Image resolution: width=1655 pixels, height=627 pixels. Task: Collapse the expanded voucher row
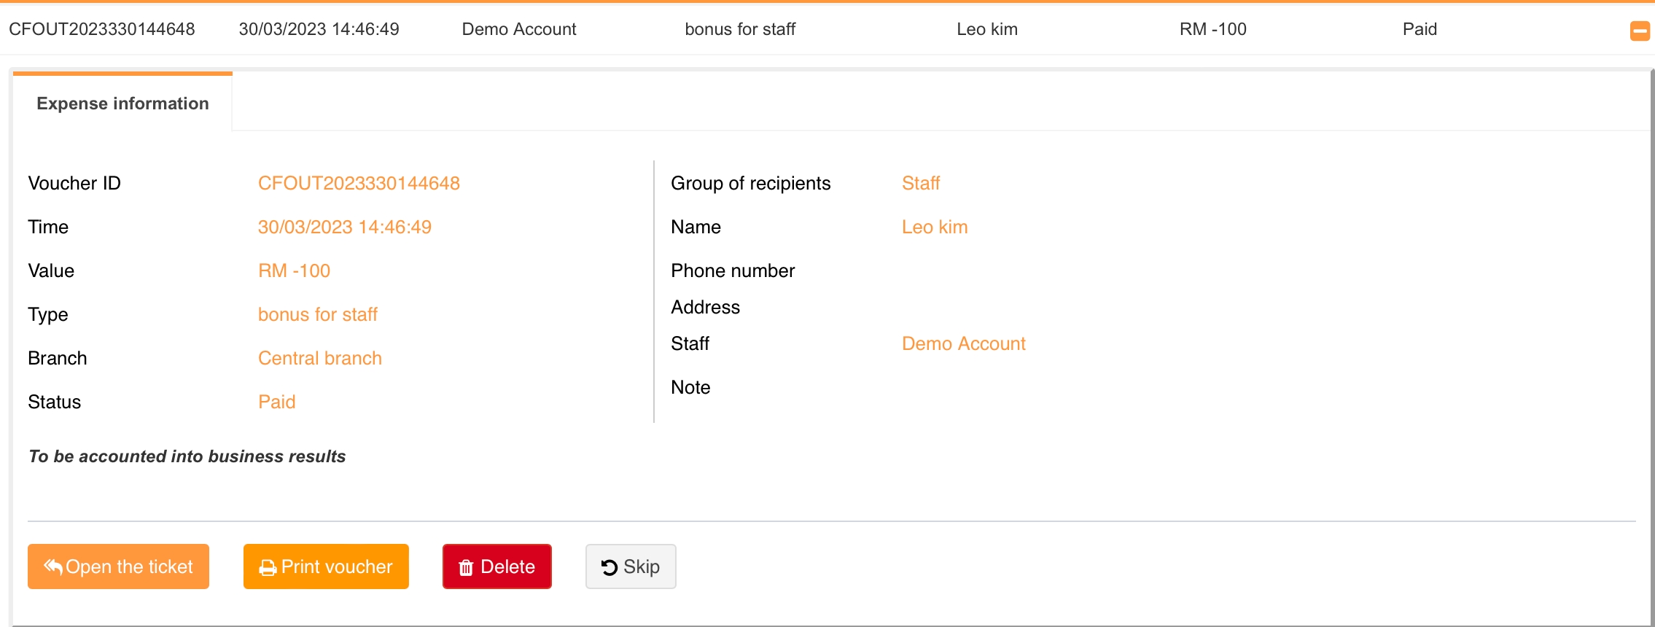tap(1639, 31)
